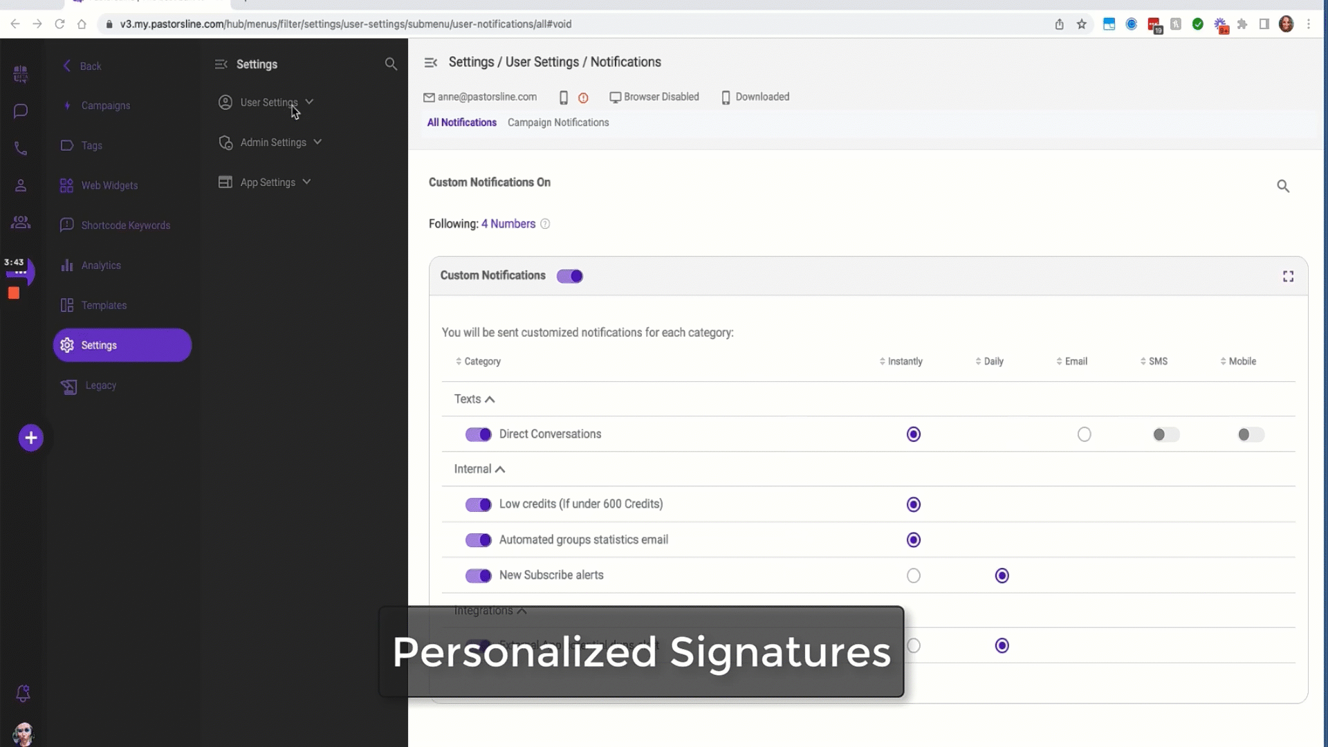Expand App Settings dropdown
1328x747 pixels.
coord(265,183)
